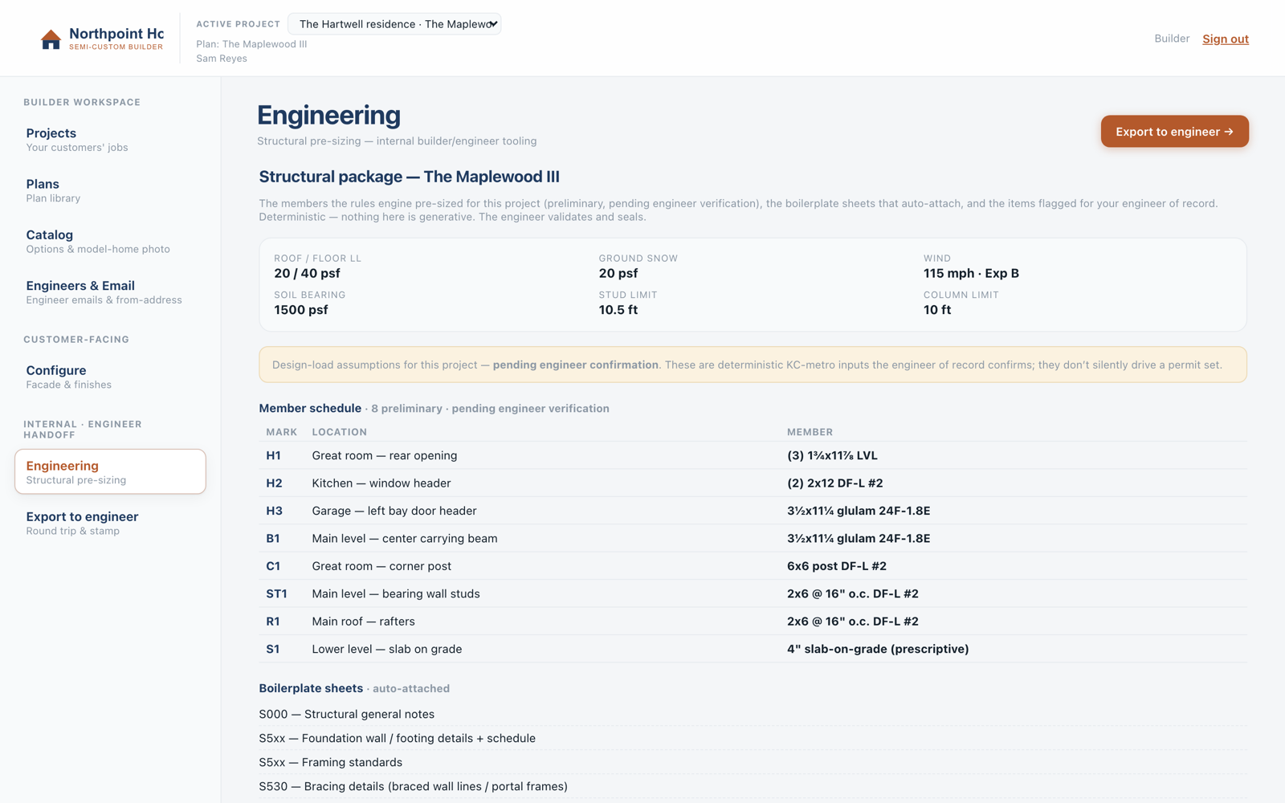This screenshot has width=1285, height=803.
Task: Click Structural package — The Maplewood III heading
Action: pos(409,177)
